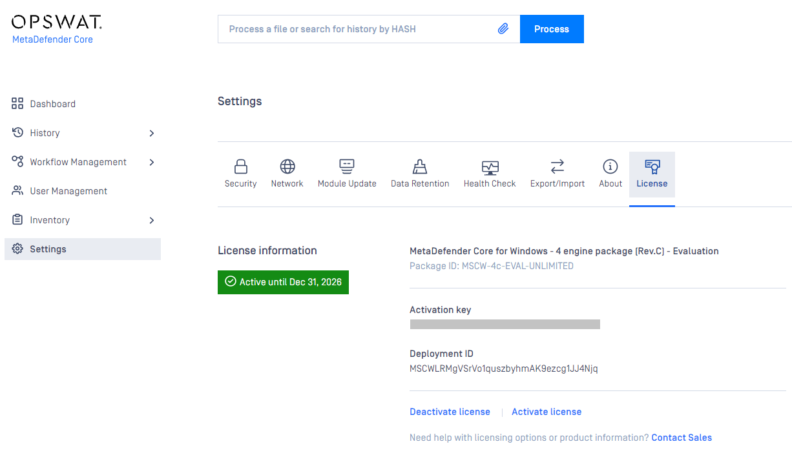Image resolution: width=792 pixels, height=464 pixels.
Task: Click the About info circle icon
Action: (610, 166)
